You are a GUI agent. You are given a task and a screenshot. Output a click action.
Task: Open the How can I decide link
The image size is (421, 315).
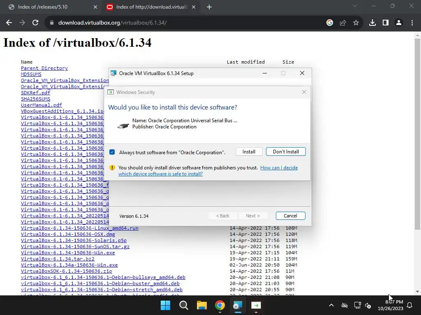tap(279, 168)
